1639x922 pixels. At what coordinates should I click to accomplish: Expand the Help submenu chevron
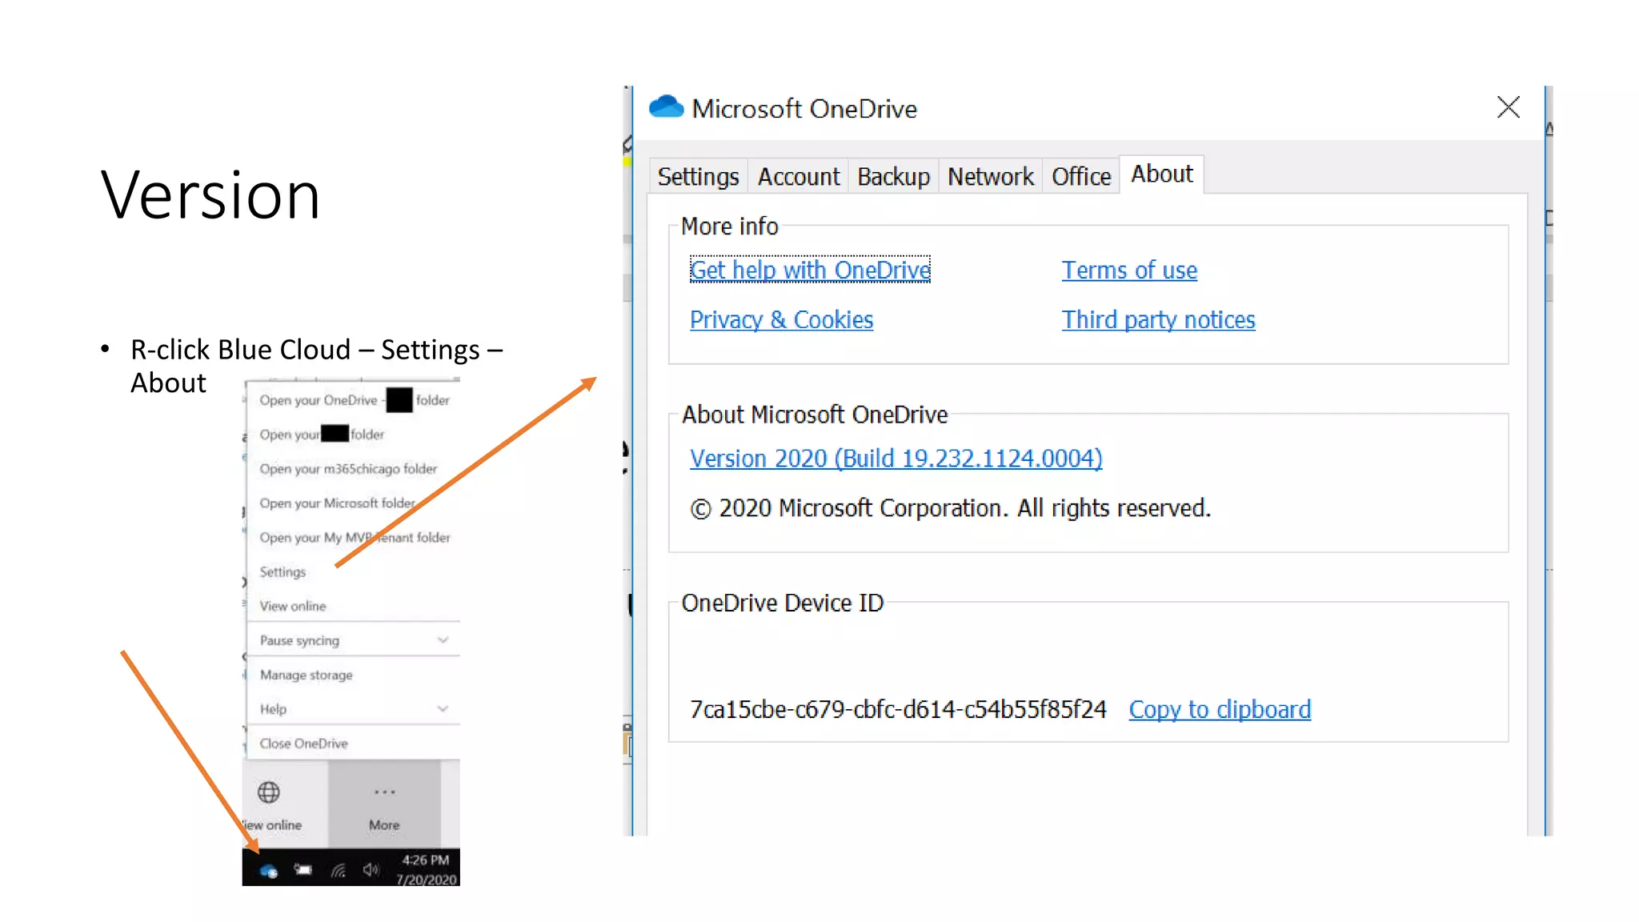[x=443, y=709]
